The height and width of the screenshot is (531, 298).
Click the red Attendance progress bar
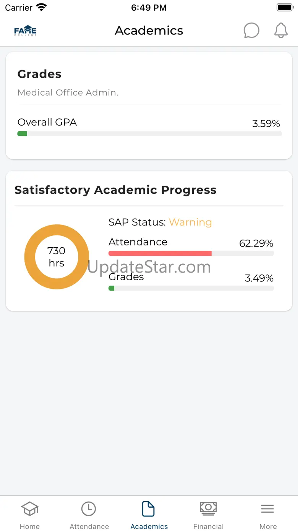click(x=160, y=253)
